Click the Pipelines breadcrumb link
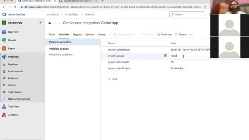This screenshot has width=249, height=140. 89,14
